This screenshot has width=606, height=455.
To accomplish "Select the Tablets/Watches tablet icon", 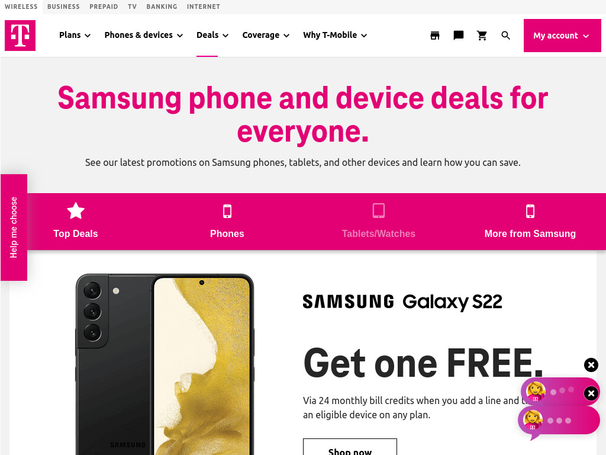I will coord(379,211).
